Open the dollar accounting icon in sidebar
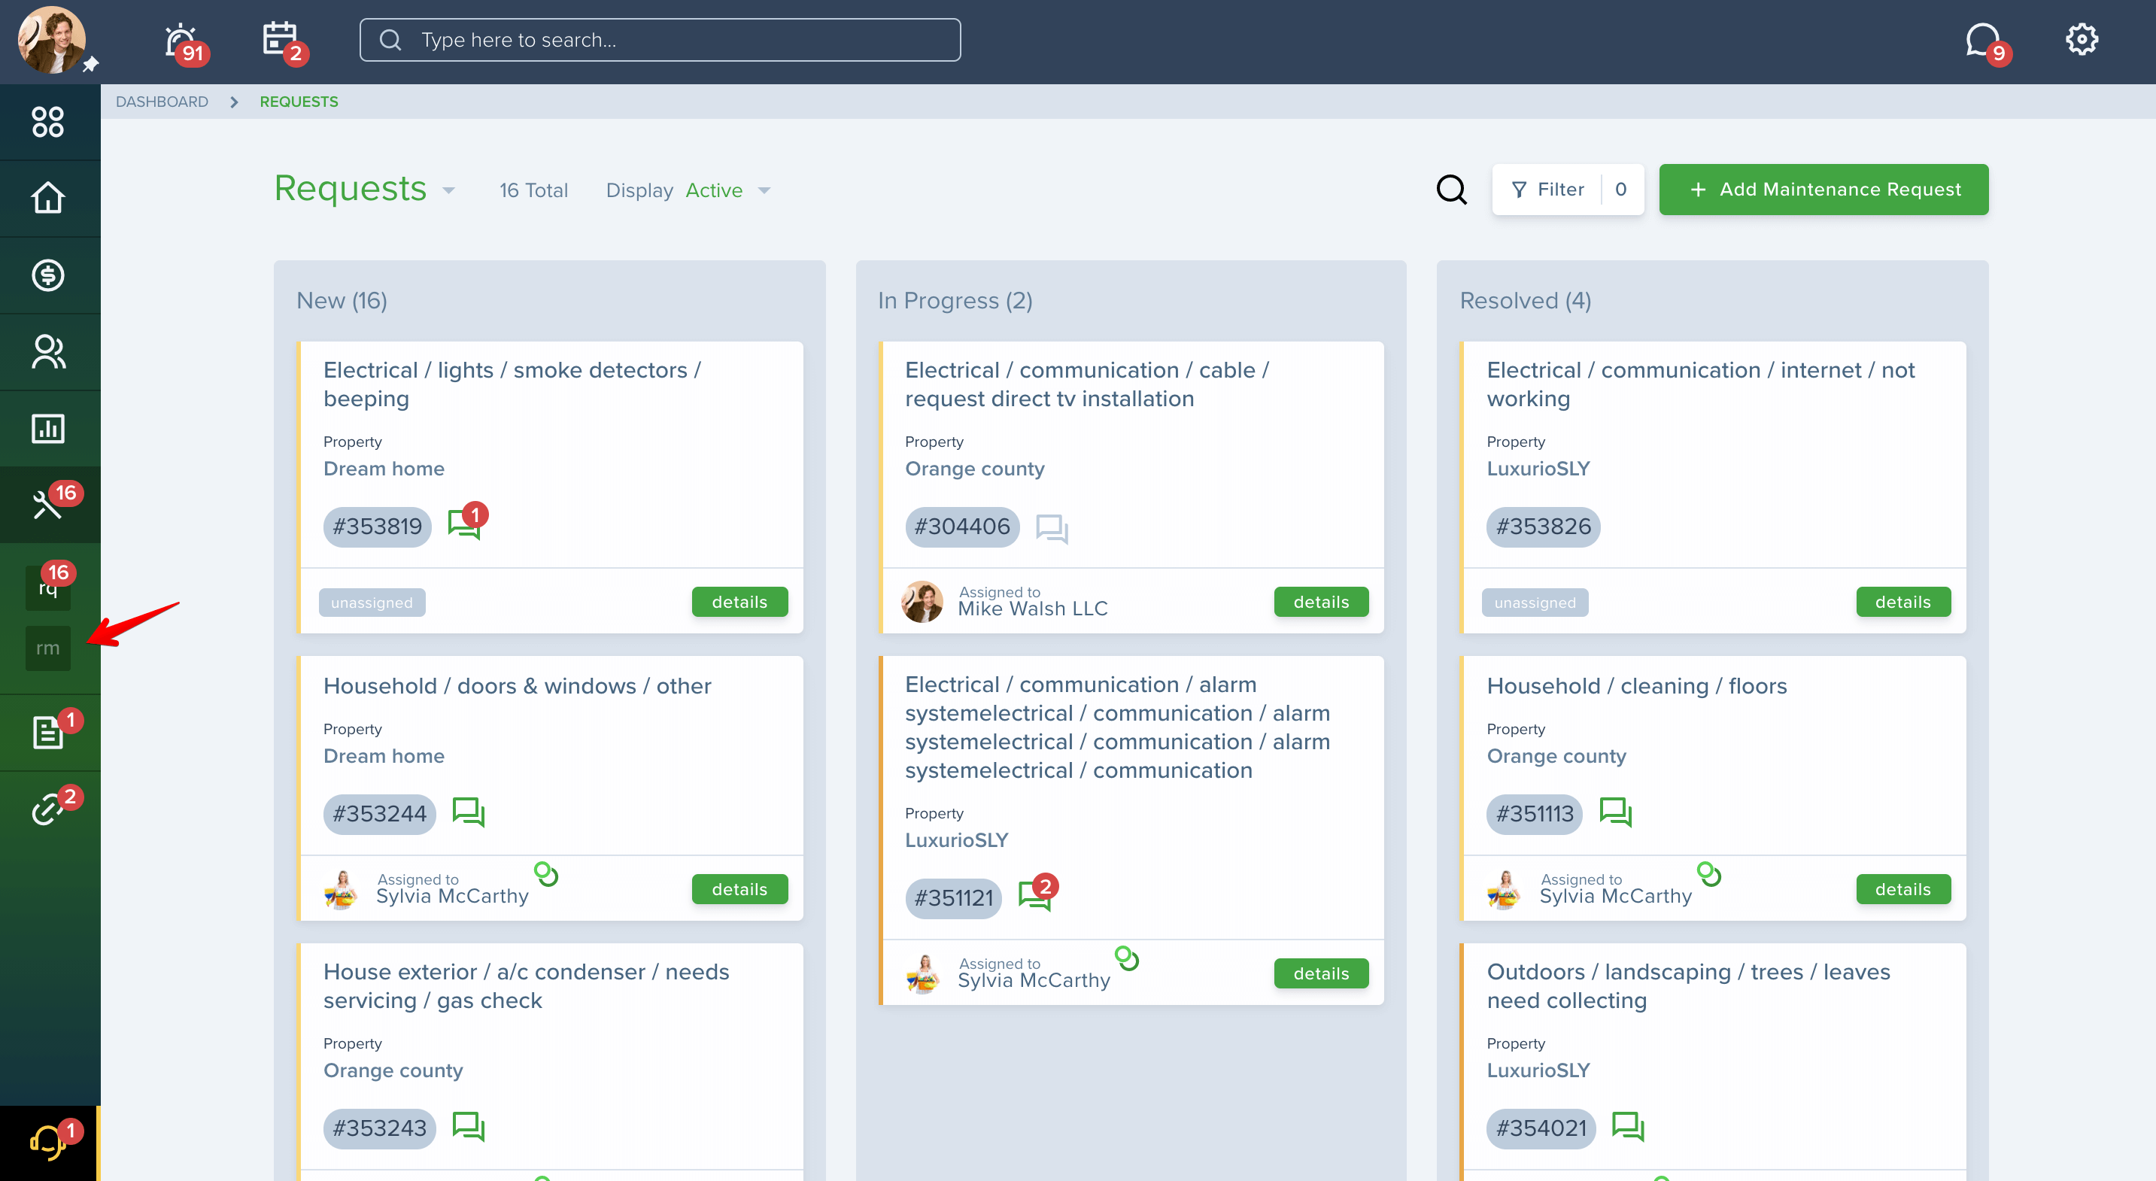 coord(47,275)
